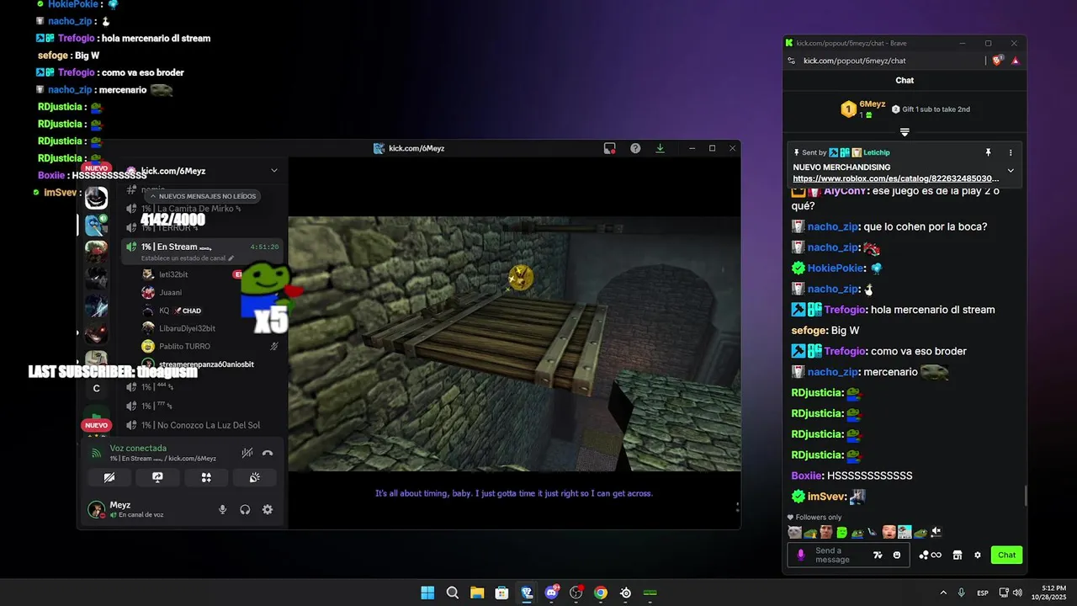
Task: Toggle Discord camera button
Action: tap(109, 477)
